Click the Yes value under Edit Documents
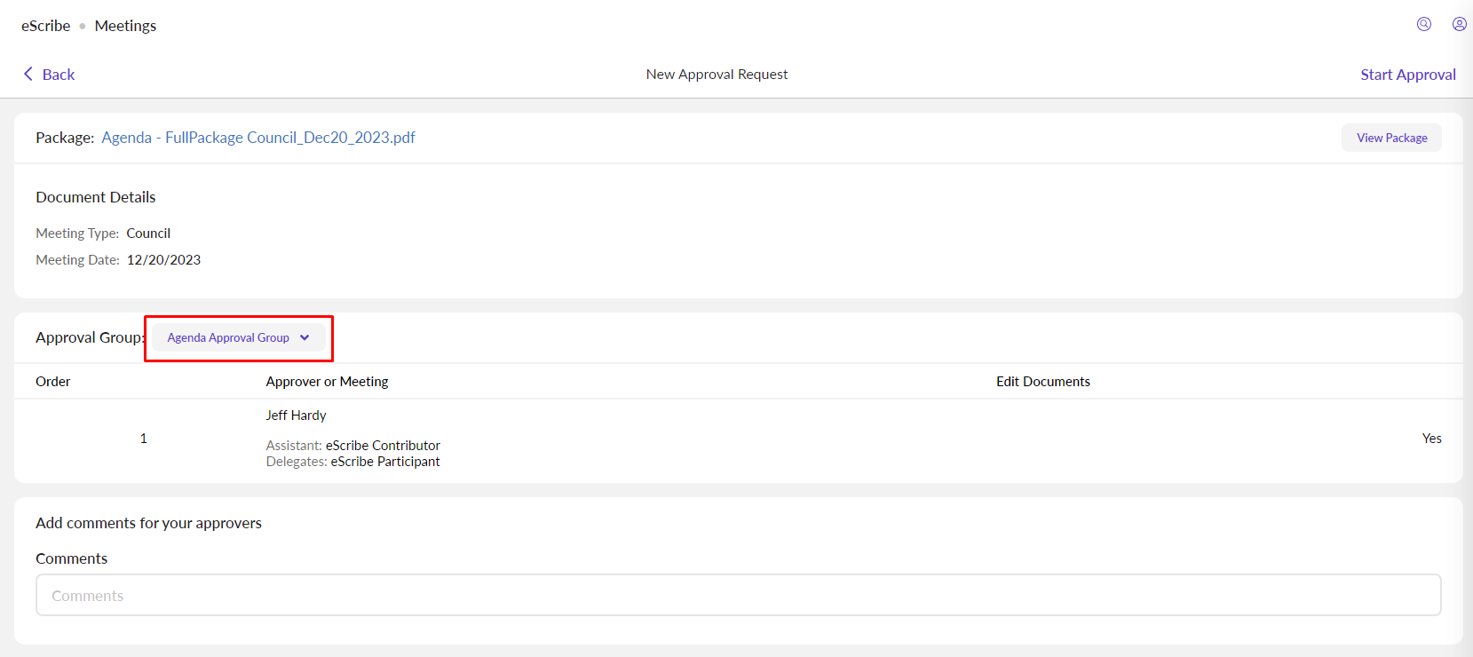1473x657 pixels. pyautogui.click(x=1431, y=439)
